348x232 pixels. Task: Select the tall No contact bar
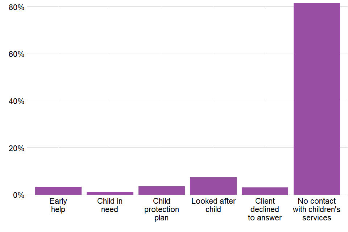click(316, 99)
